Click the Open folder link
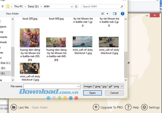Image resolution: width=162 pixels, height=113 pixels. click(40, 107)
